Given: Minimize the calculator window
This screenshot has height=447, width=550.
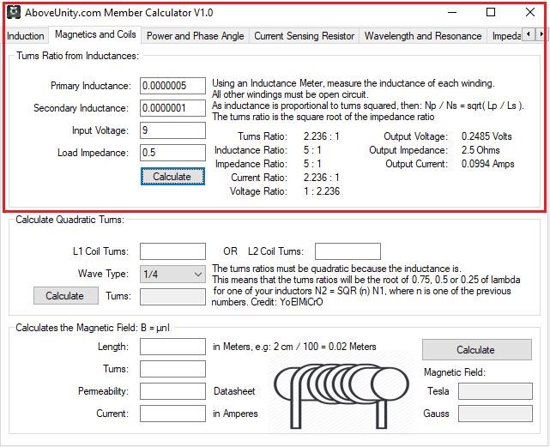Looking at the screenshot, I should pos(452,13).
